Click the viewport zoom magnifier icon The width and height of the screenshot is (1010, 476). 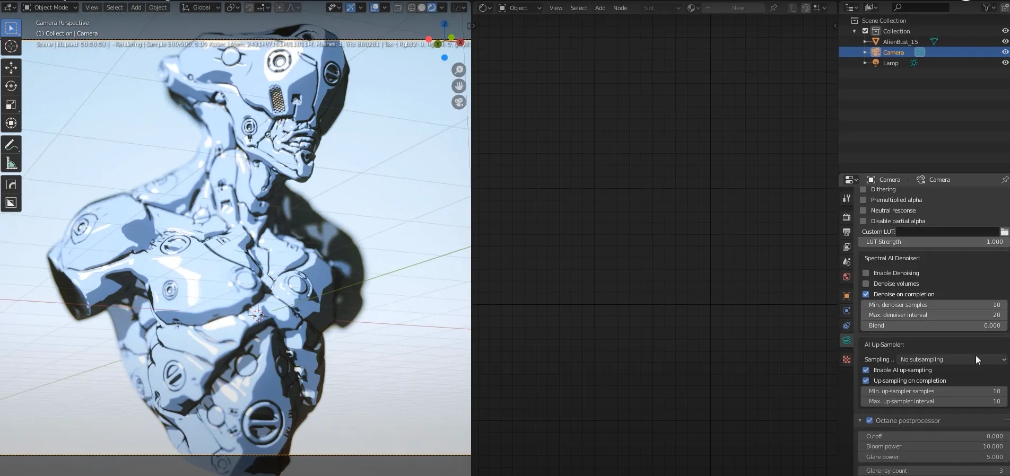(x=459, y=70)
